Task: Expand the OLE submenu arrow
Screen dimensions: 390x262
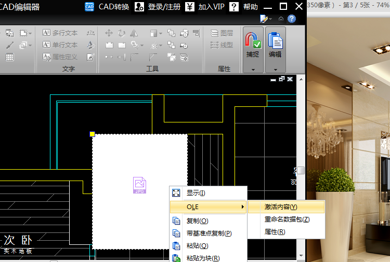Action: click(x=242, y=206)
